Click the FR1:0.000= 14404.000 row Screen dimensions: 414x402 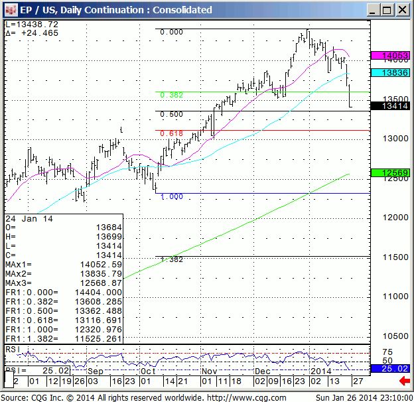64,293
